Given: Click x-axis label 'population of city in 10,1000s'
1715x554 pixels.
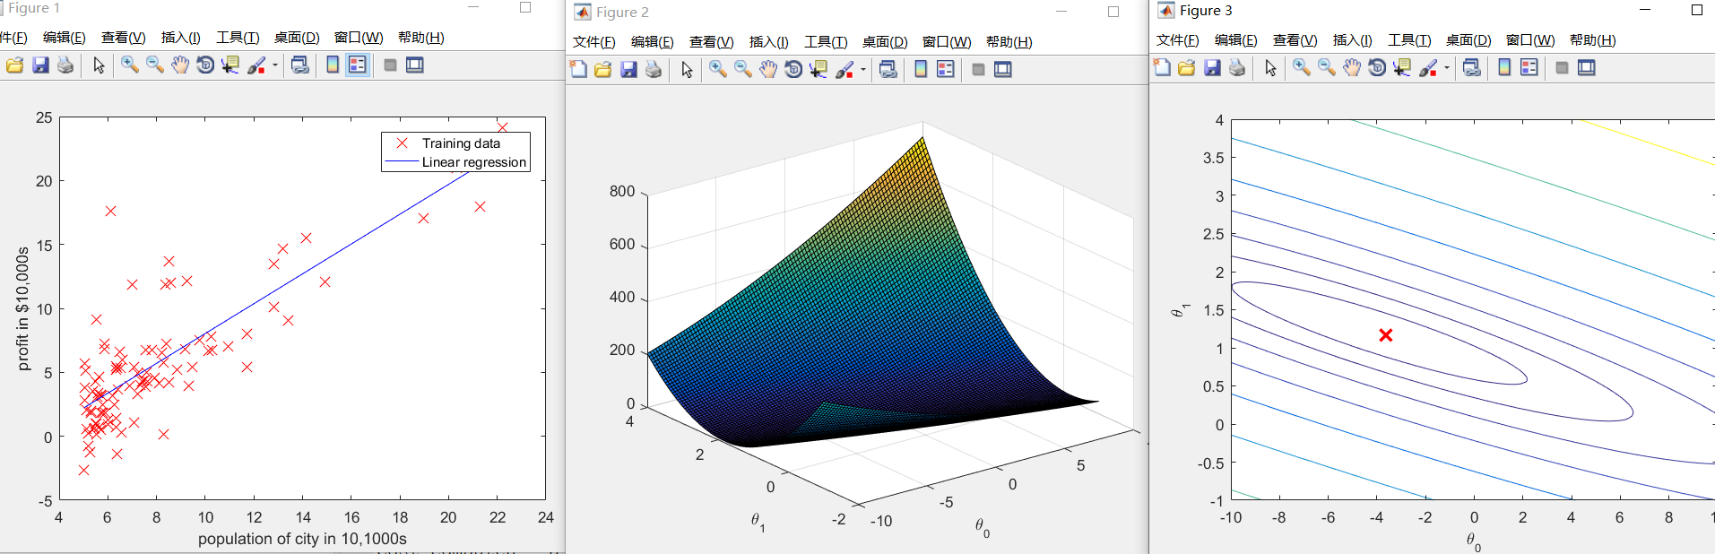Looking at the screenshot, I should pyautogui.click(x=302, y=539).
